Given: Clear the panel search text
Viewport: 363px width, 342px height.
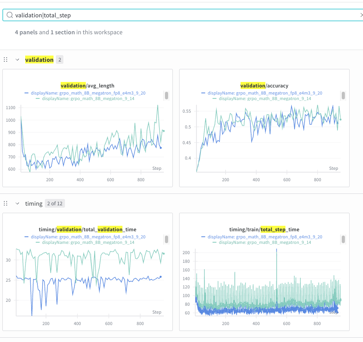Looking at the screenshot, I should point(361,15).
